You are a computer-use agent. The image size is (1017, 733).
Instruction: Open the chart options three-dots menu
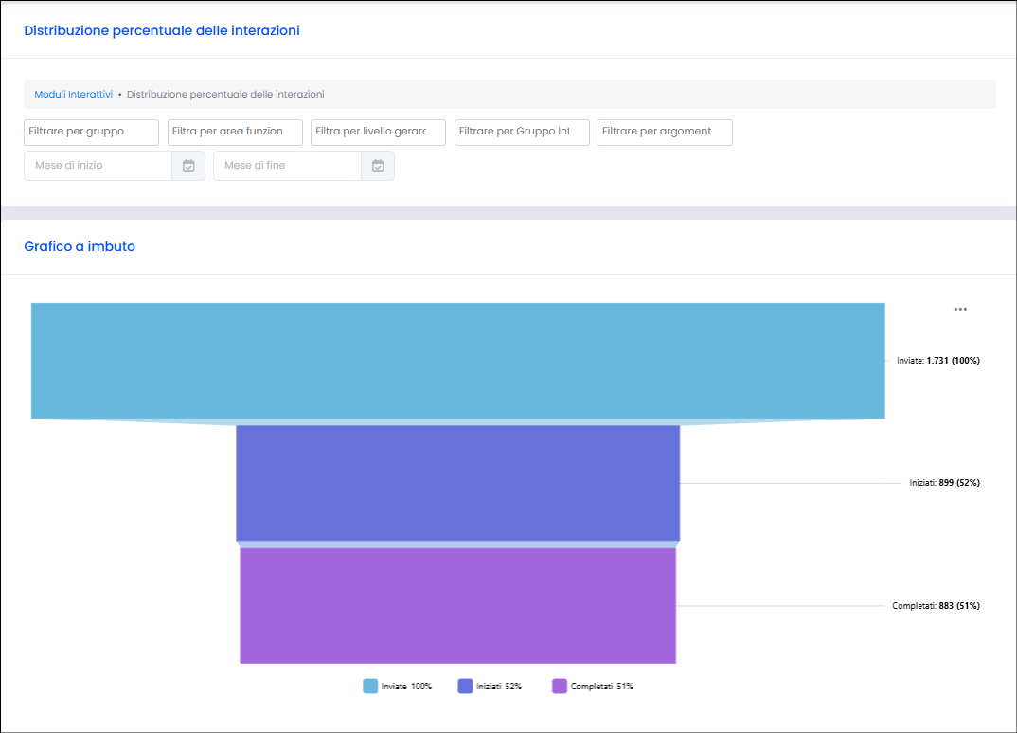click(960, 310)
